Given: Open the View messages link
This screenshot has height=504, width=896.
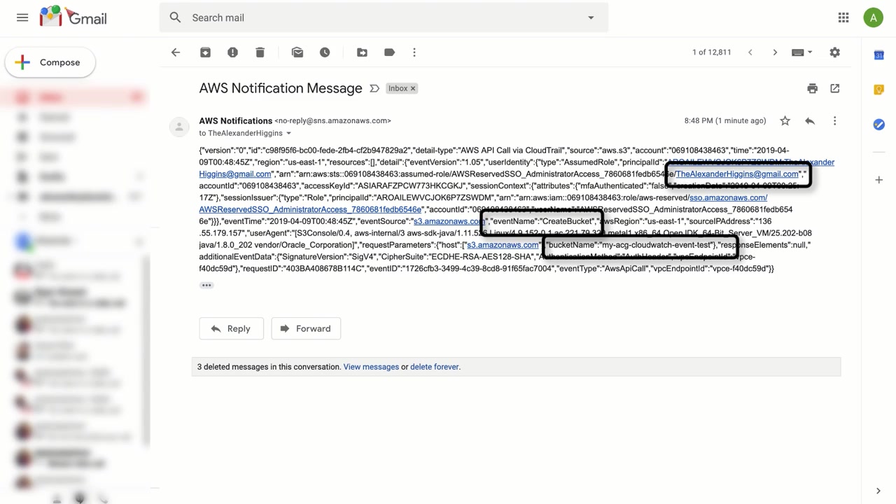Looking at the screenshot, I should [x=371, y=367].
